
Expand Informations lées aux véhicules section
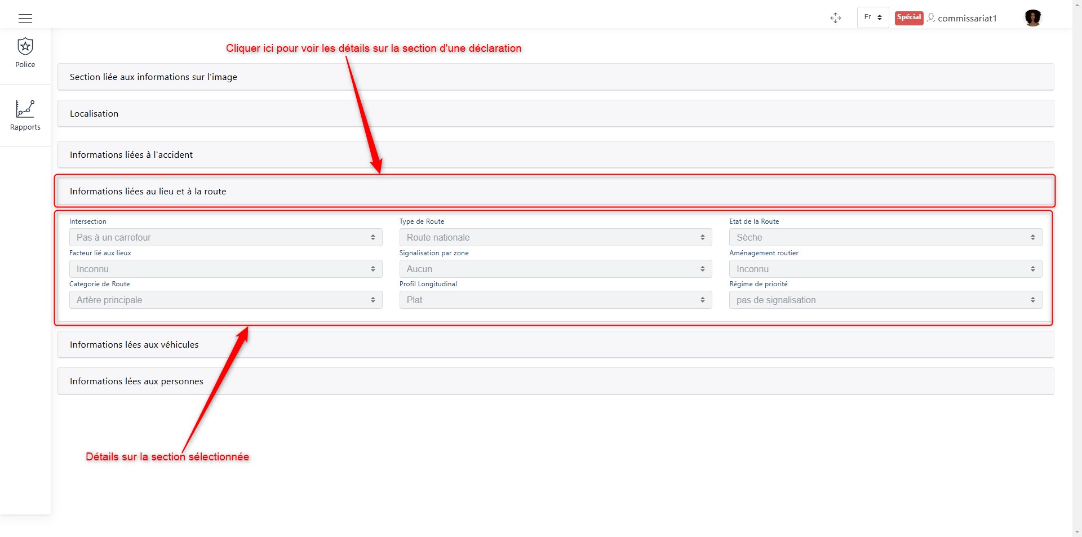click(x=556, y=344)
